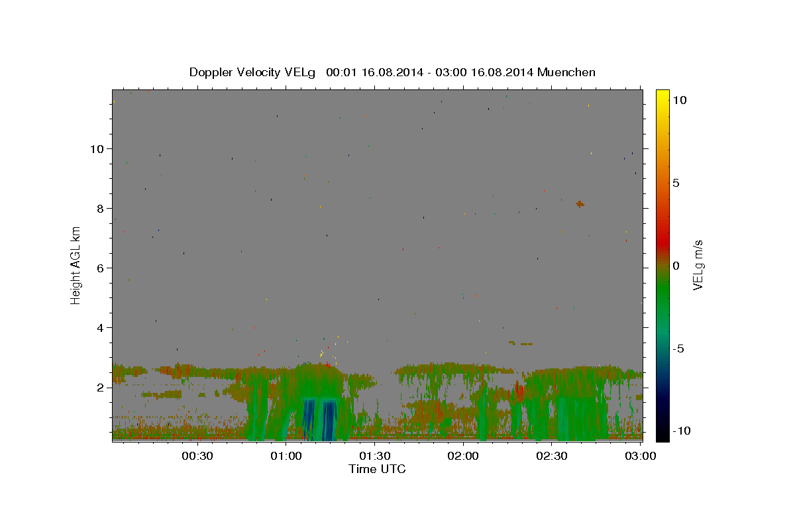Click the 02:30 time tick label
The width and height of the screenshot is (795, 530).
[551, 456]
